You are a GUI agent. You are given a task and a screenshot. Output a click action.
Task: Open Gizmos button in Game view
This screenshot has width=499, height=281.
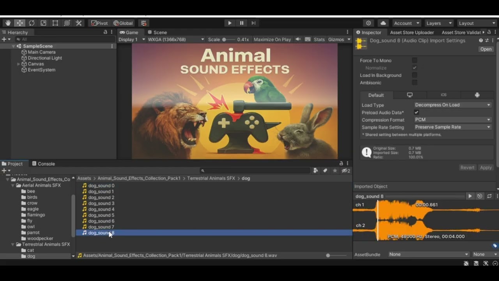click(x=339, y=39)
